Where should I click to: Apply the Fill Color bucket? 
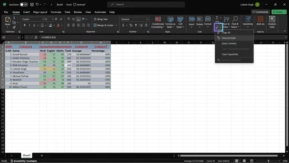[x=51, y=25]
